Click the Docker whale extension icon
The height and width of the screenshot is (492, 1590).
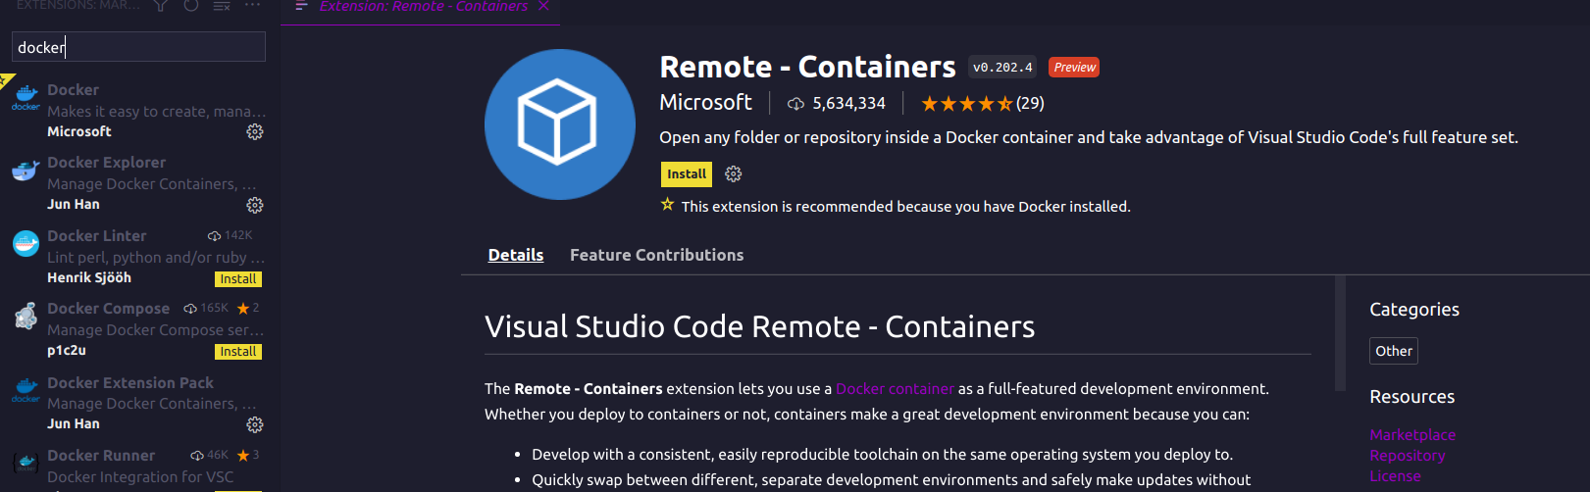[x=26, y=98]
